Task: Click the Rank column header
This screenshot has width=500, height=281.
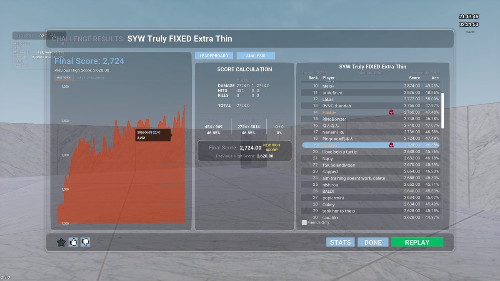Action: pyautogui.click(x=313, y=78)
